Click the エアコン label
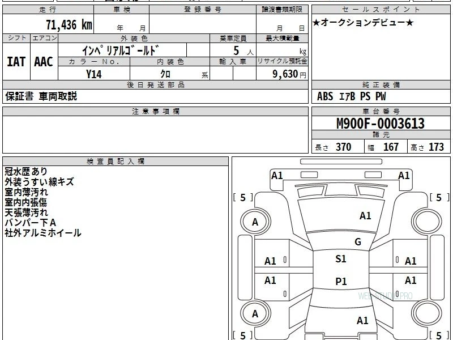The height and width of the screenshot is (340, 453). point(44,38)
